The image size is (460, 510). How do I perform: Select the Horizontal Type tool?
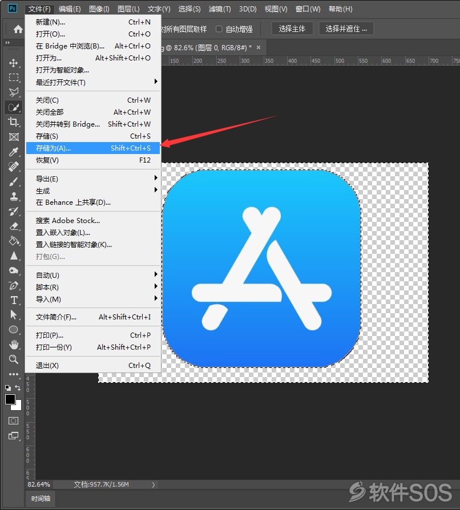pyautogui.click(x=14, y=300)
